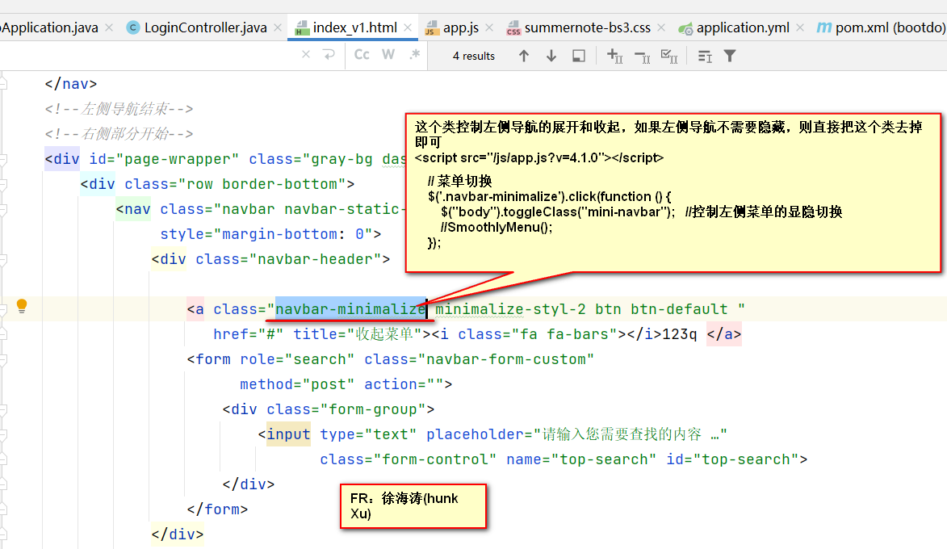This screenshot has height=549, width=947.
Task: Click the HTML file icon on index_v1.html tab
Action: point(301,28)
